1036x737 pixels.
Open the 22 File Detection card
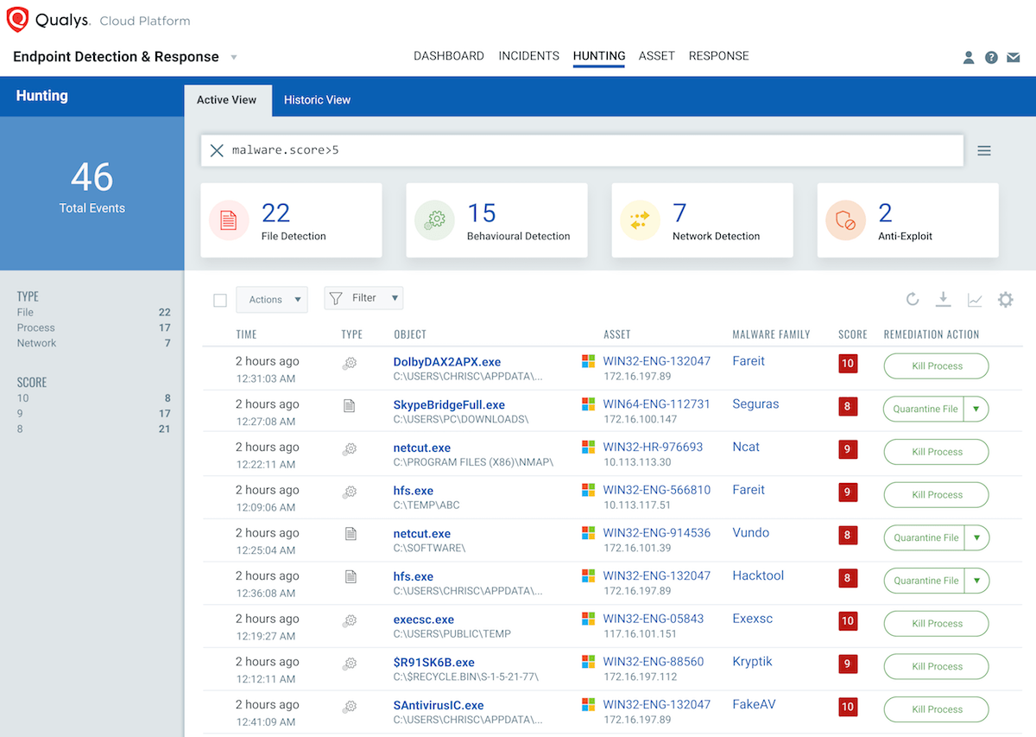291,220
